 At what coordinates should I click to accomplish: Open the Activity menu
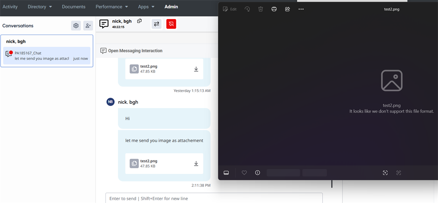click(x=10, y=7)
